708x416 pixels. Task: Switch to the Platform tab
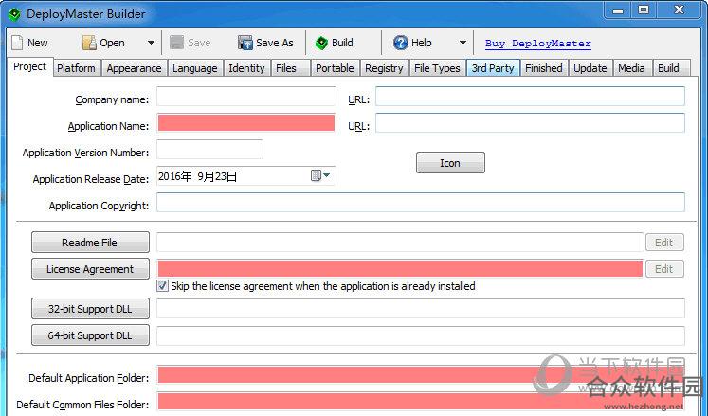76,68
